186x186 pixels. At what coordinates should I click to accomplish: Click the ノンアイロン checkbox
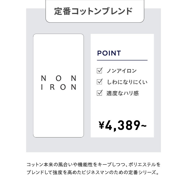pyautogui.click(x=100, y=71)
